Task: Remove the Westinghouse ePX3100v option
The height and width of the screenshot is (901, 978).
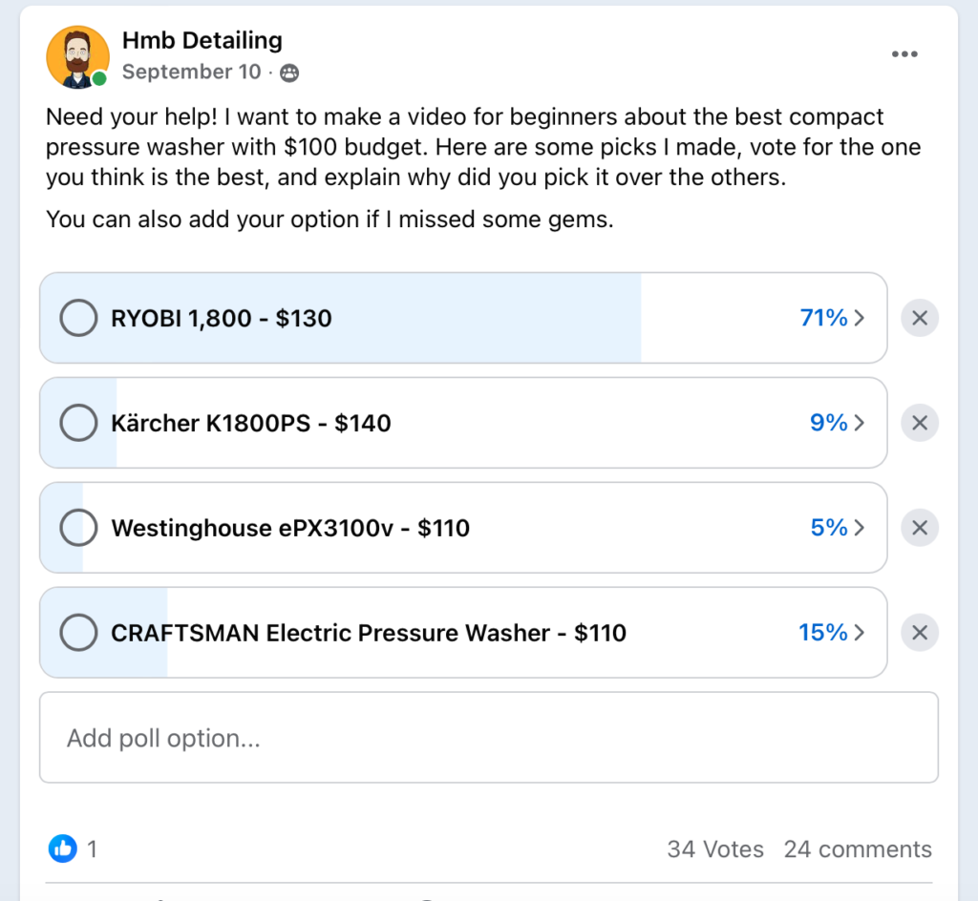Action: [x=920, y=528]
